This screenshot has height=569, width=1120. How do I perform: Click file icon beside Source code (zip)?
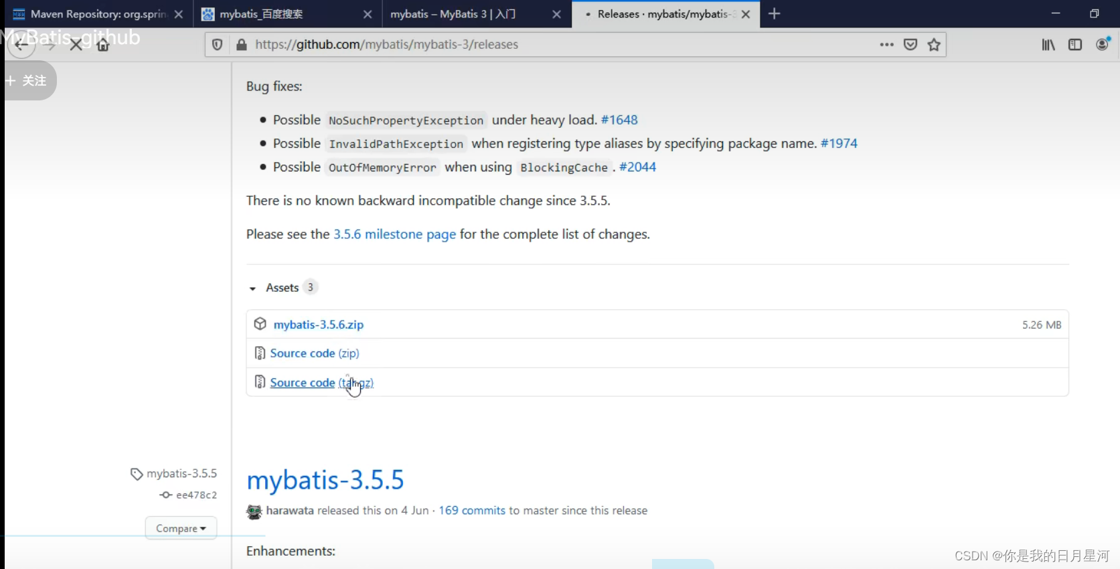[260, 353]
